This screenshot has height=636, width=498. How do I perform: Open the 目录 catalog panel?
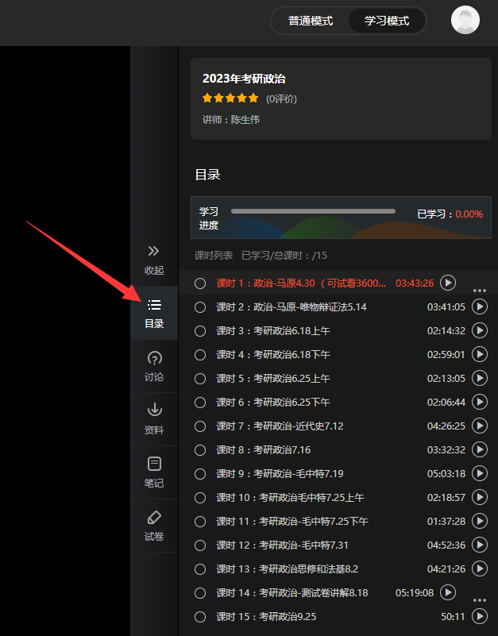(154, 313)
